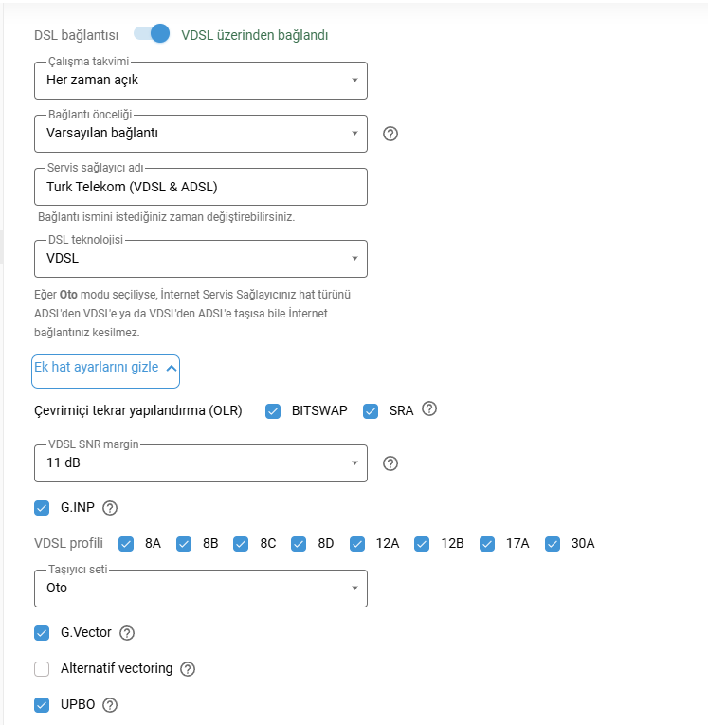
Task: Open Alternatif vectoring help icon
Action: tap(188, 669)
